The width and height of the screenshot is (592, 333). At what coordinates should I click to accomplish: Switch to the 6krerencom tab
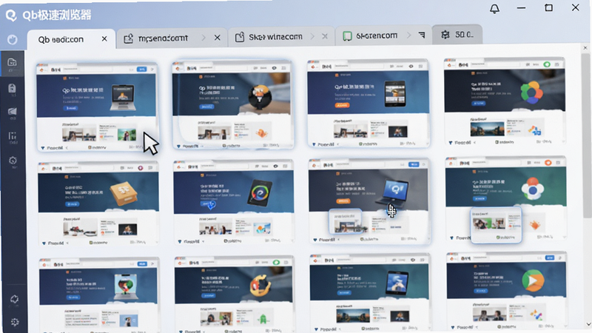point(383,36)
